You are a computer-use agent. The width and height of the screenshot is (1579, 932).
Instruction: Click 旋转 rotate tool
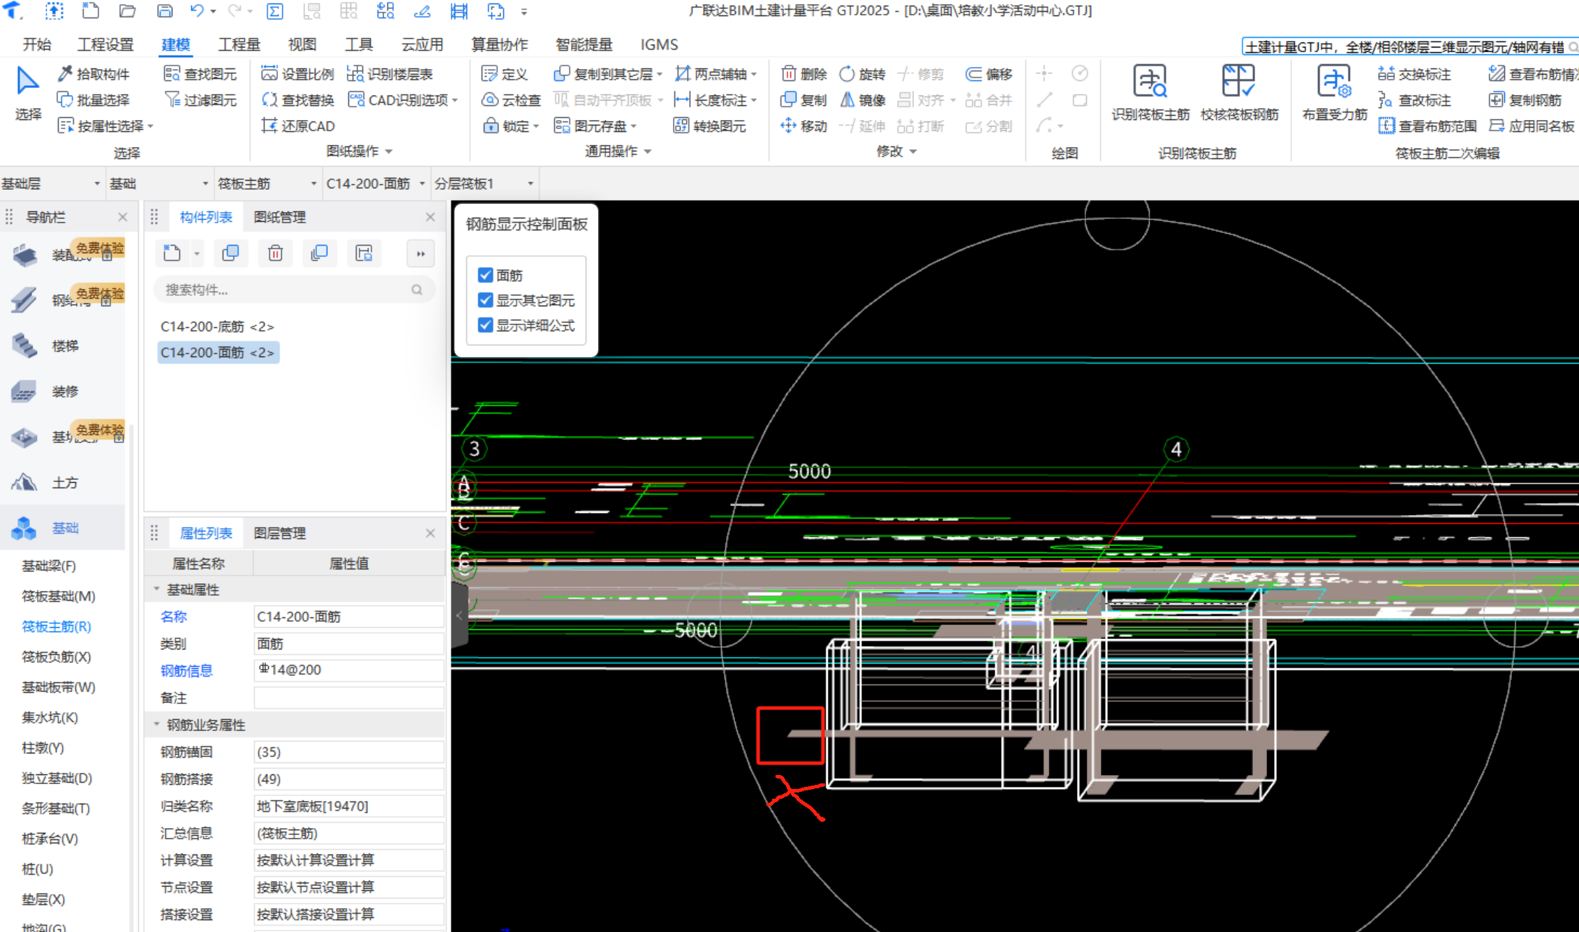(x=863, y=74)
